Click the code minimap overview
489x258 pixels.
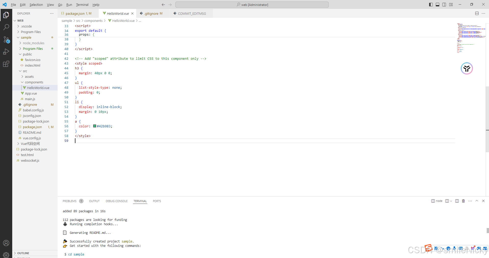(471, 38)
